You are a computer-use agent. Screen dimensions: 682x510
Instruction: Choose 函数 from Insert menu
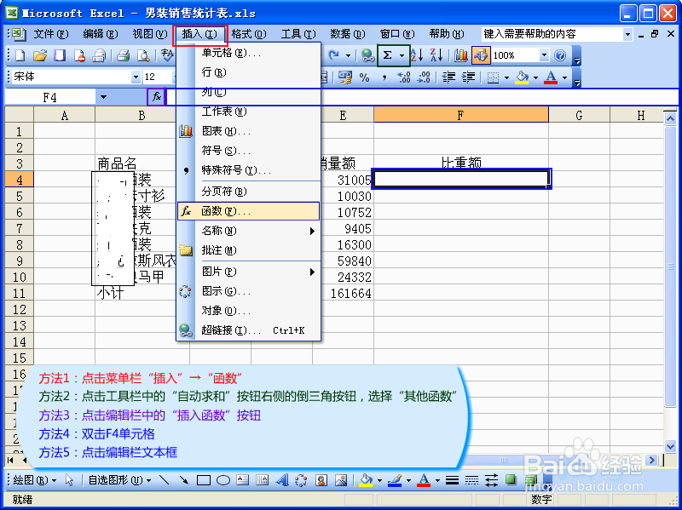(249, 211)
